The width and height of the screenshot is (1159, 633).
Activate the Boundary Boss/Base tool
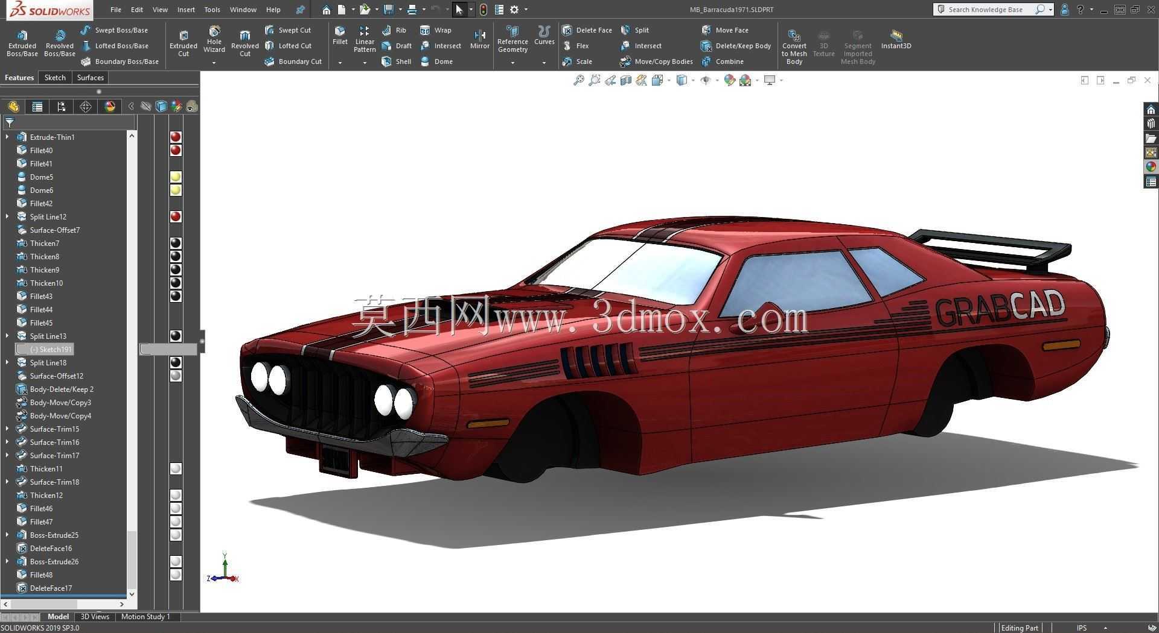[120, 61]
